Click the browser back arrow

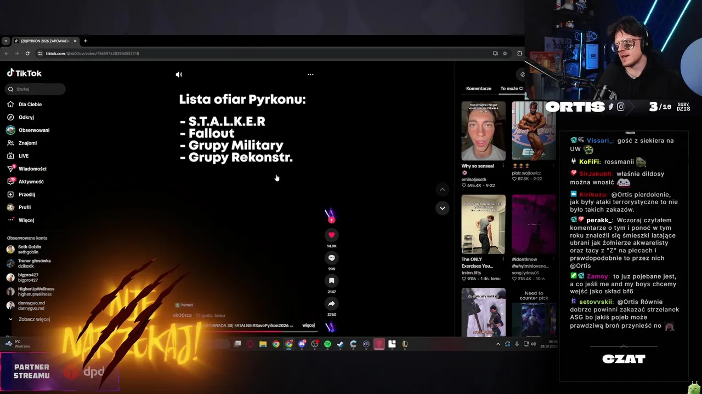[x=6, y=53]
